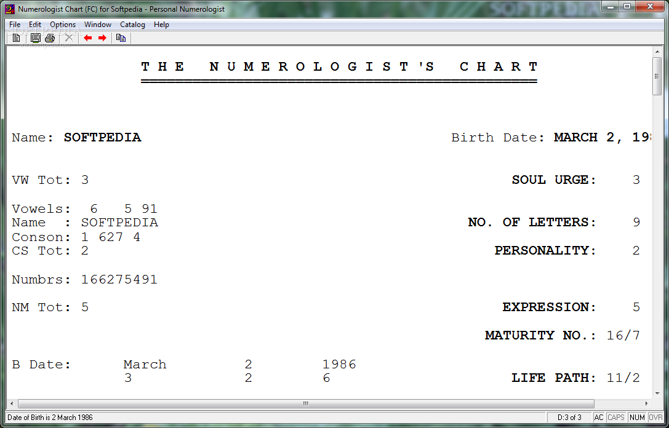The image size is (669, 428).
Task: Click the red left arrow icon
Action: point(88,38)
